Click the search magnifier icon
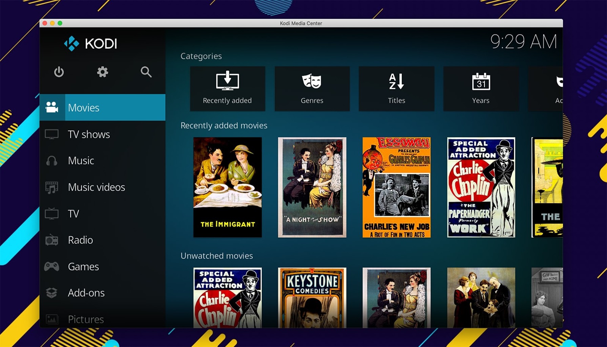This screenshot has width=607, height=347. click(x=146, y=72)
